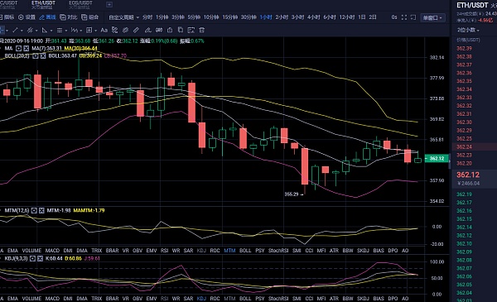
Task: Open the 设置 settings gear
Action: 27,17
